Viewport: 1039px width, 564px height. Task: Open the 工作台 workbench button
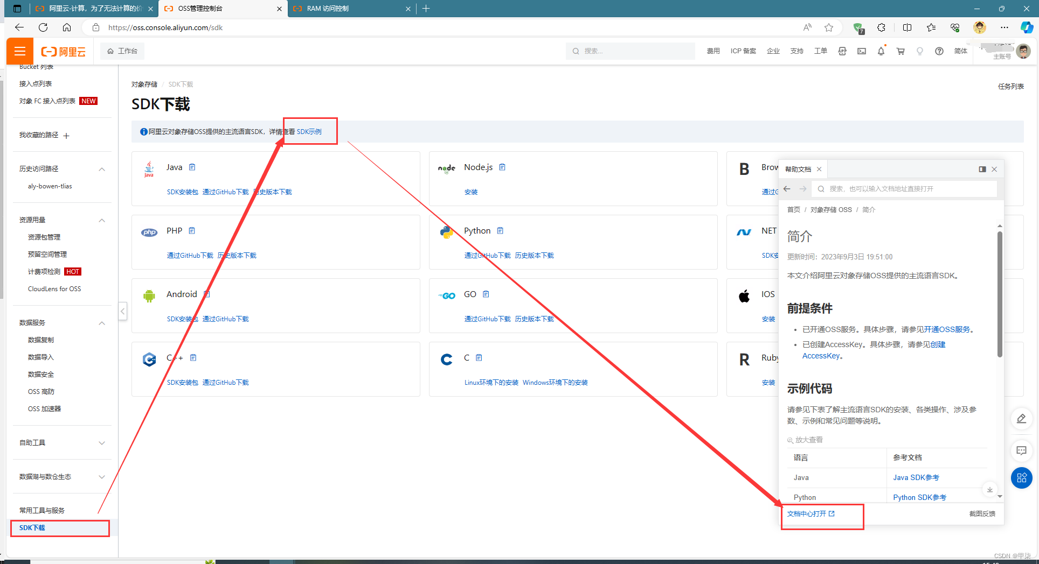(122, 51)
